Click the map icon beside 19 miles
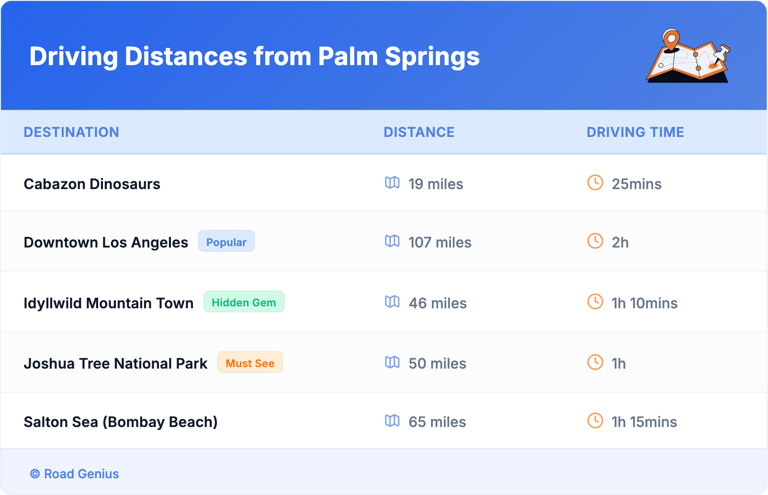 (x=392, y=182)
